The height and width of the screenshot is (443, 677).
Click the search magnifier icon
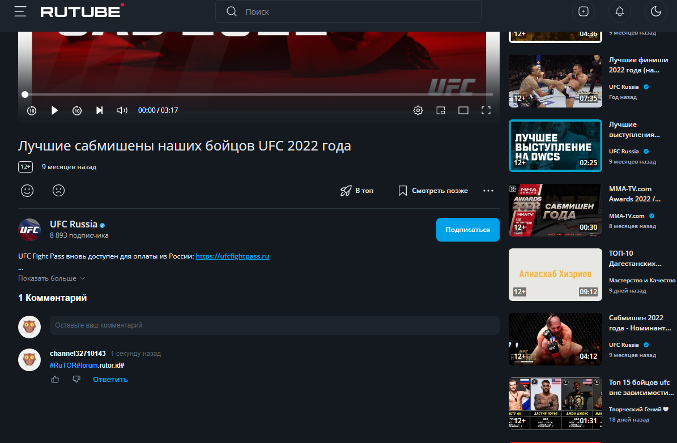pyautogui.click(x=232, y=12)
